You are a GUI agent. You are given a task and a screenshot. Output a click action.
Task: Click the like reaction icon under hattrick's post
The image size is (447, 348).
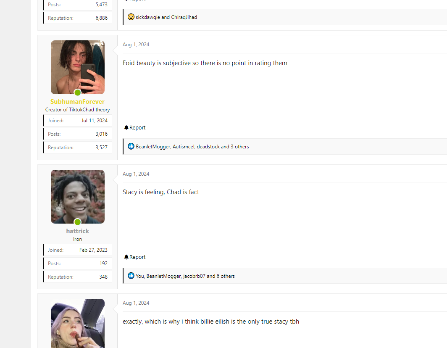click(131, 276)
